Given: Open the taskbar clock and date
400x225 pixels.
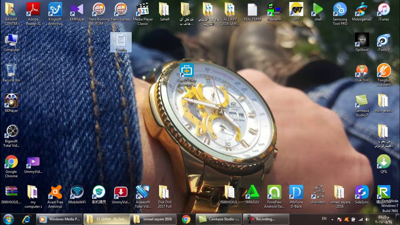Looking at the screenshot, I should 383,219.
